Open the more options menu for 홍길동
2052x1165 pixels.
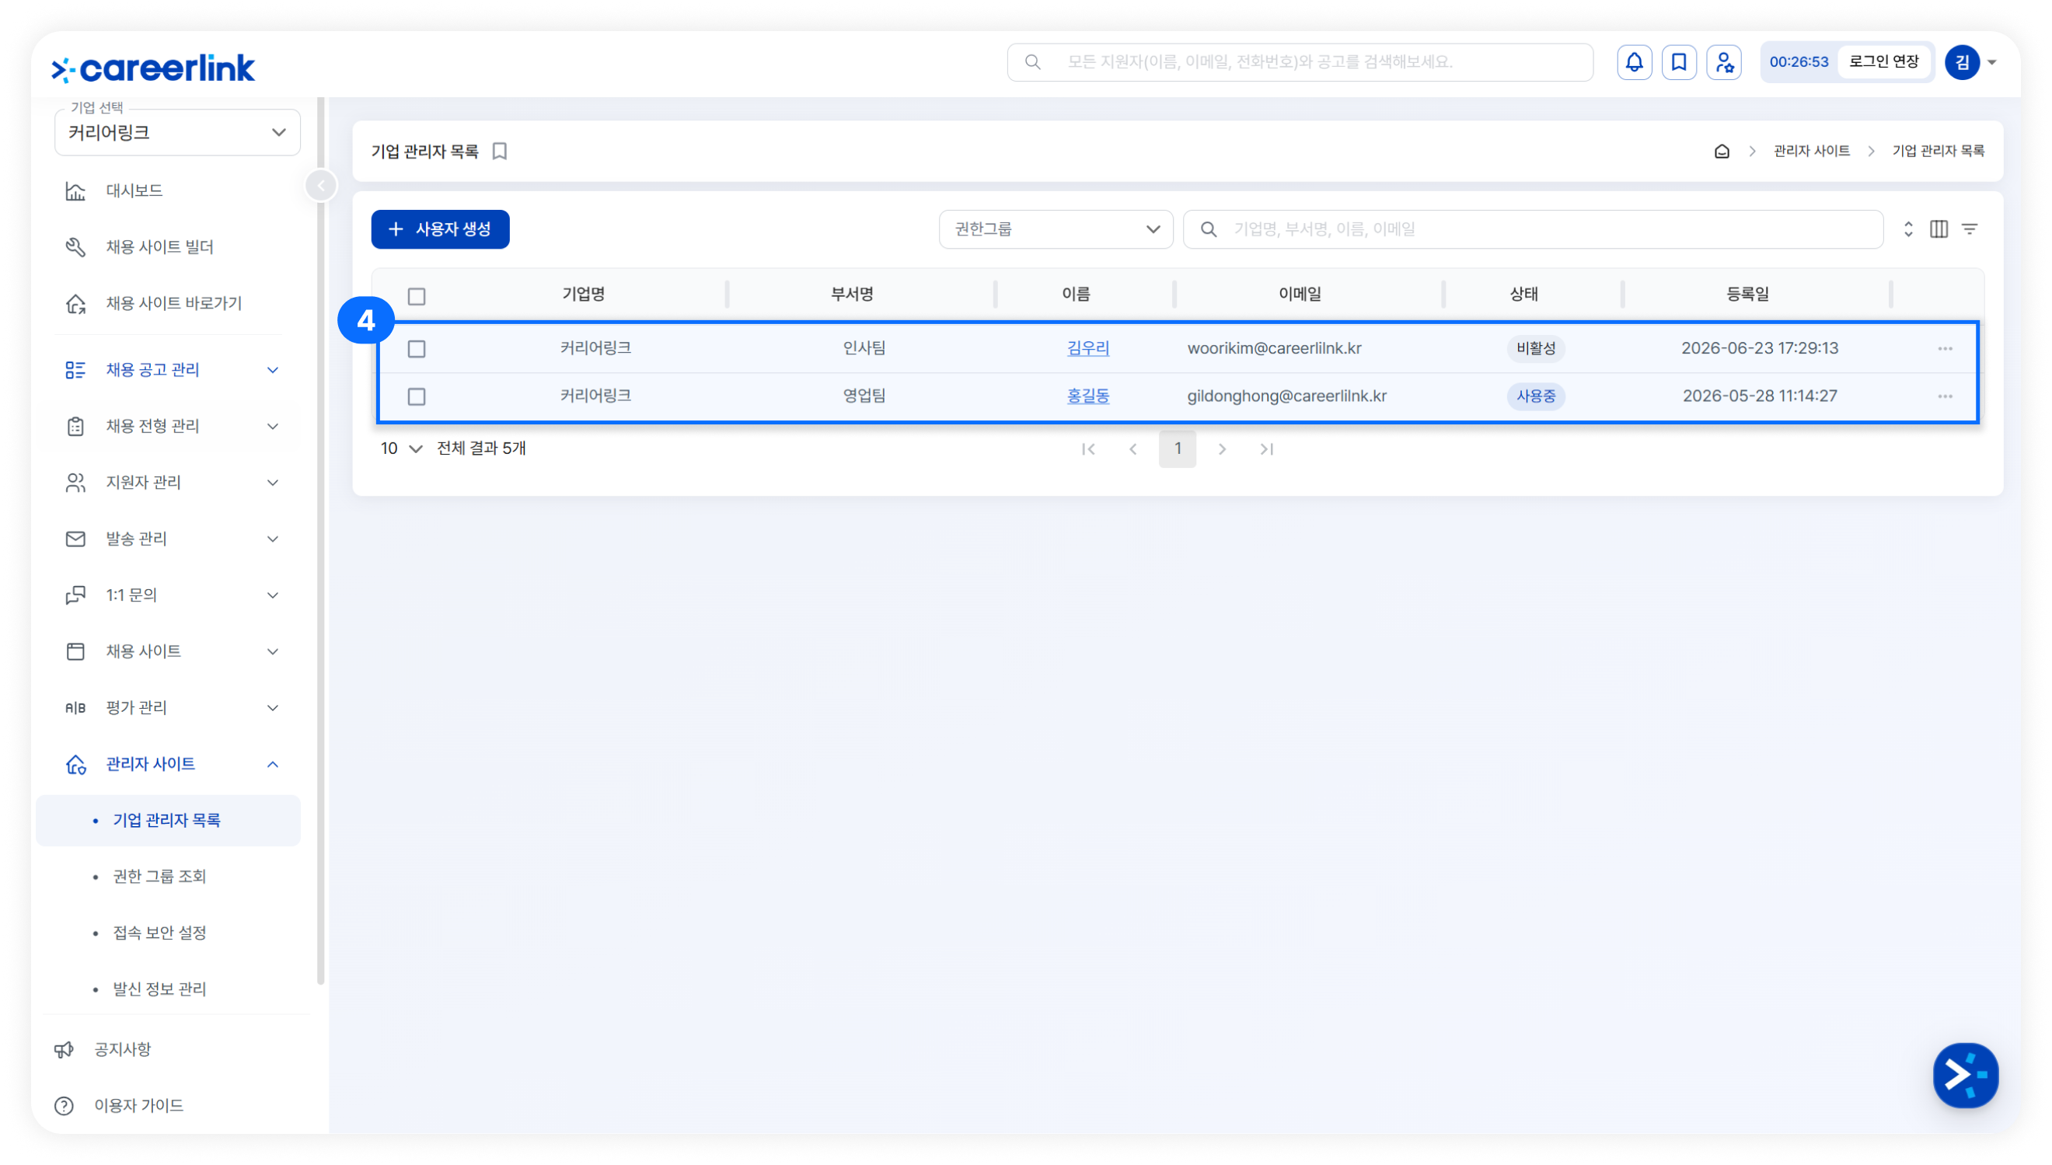click(x=1945, y=396)
